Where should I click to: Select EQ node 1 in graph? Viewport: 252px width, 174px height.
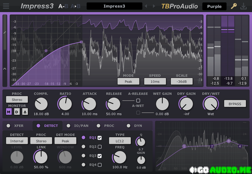pos(184,146)
